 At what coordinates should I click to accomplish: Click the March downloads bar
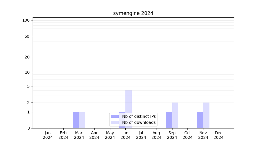pyautogui.click(x=82, y=120)
